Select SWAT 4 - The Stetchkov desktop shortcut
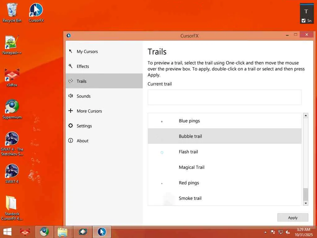317x238 pixels. click(x=12, y=144)
